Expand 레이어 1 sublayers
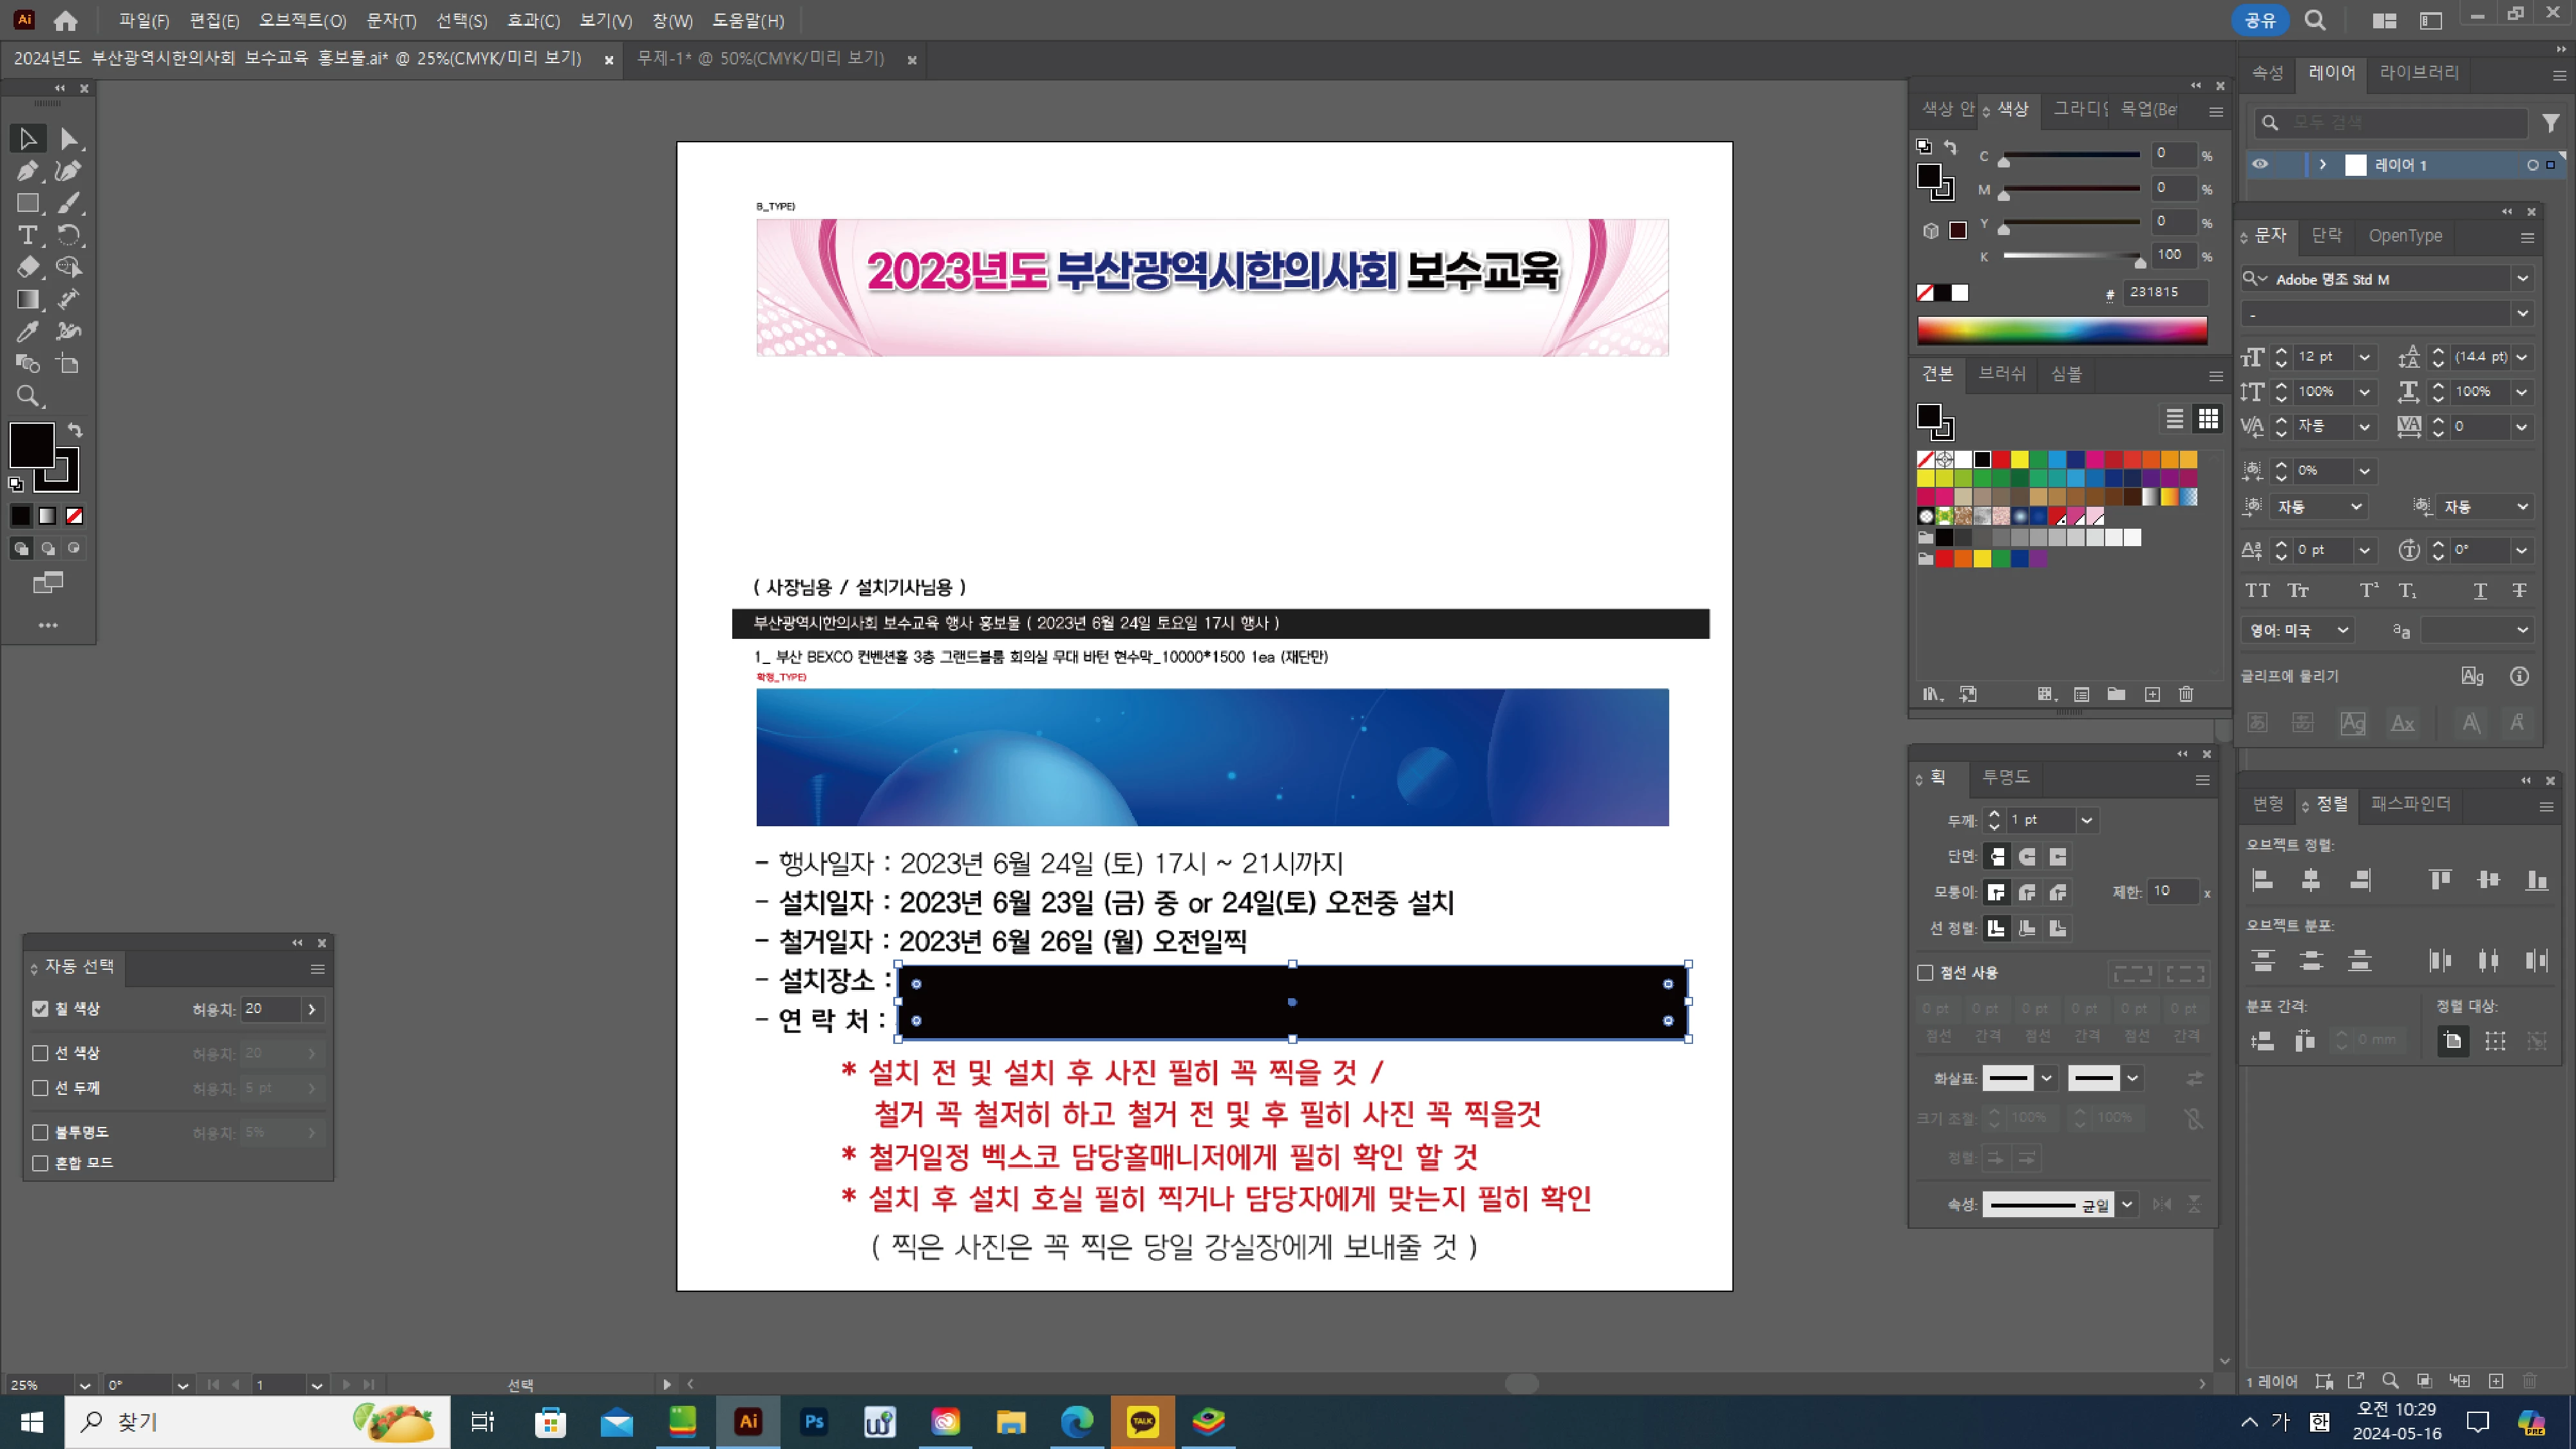Image resolution: width=2576 pixels, height=1449 pixels. 2322,165
